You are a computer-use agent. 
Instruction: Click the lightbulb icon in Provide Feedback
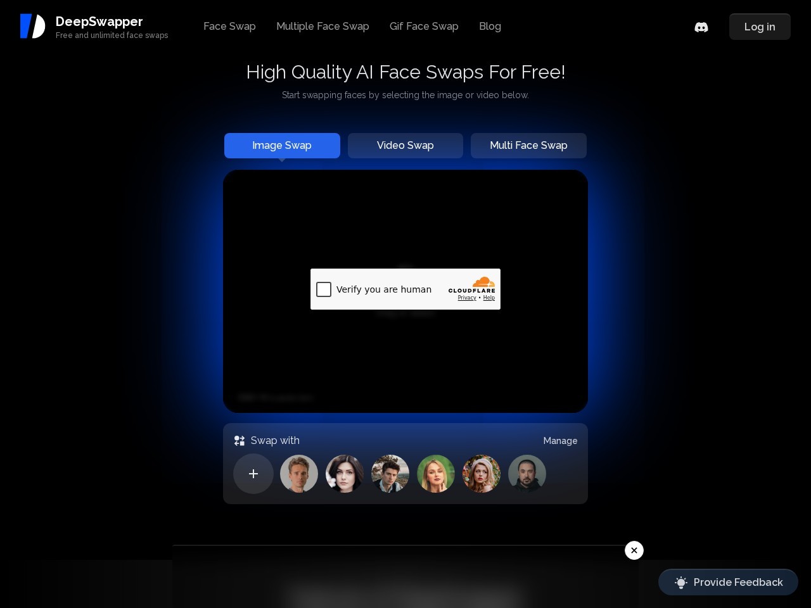(x=680, y=582)
